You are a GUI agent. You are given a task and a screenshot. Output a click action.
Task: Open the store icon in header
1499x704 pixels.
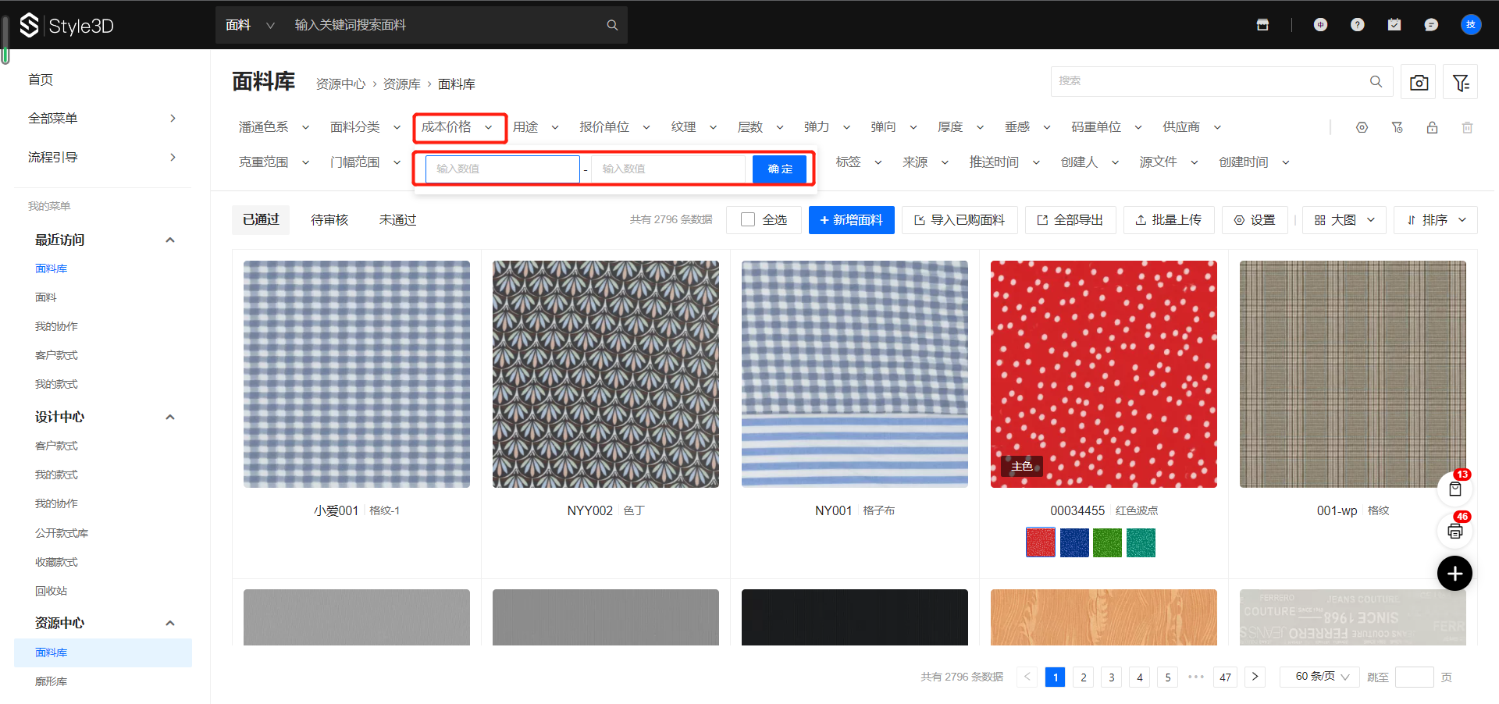[1262, 25]
